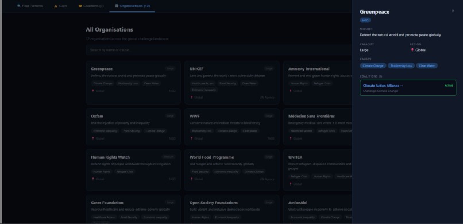The height and width of the screenshot is (224, 463).
Task: Open the Gates Foundation card title
Action: click(x=107, y=203)
